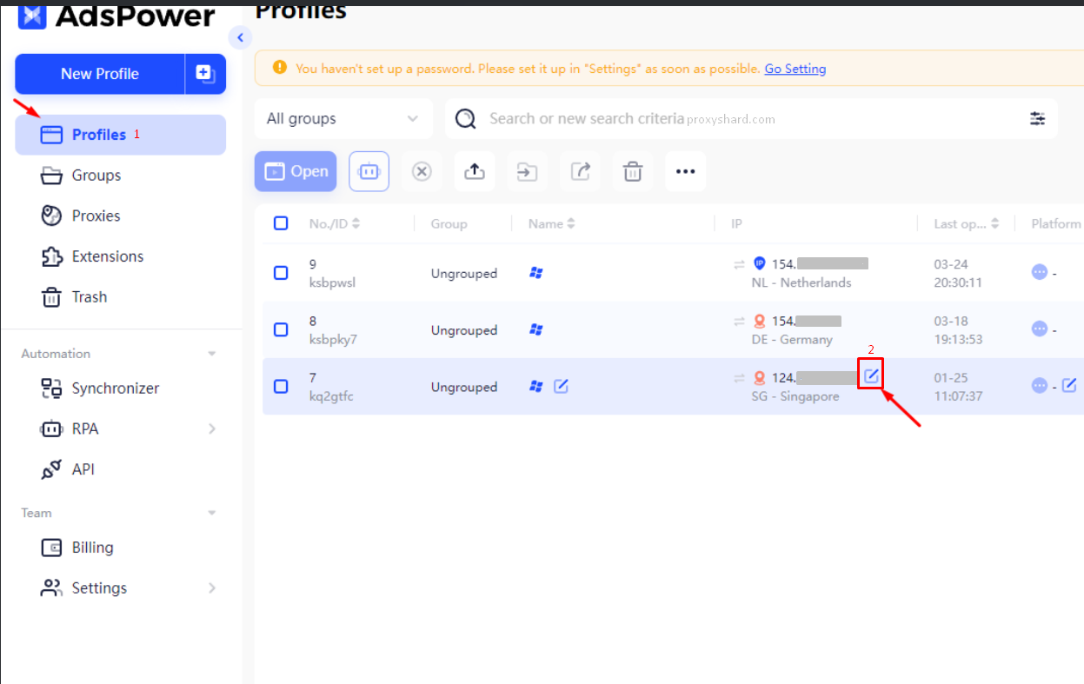Screen dimensions: 1084x684
Task: Click the New Profile button
Action: coord(100,74)
